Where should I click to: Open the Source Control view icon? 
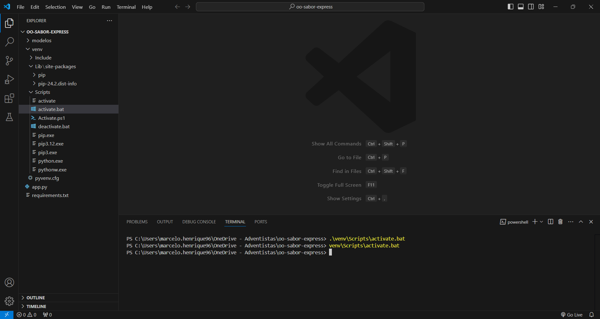9,61
